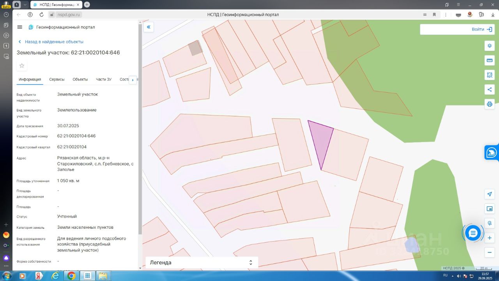Expand the Легенда panel
499x281 pixels.
[202, 263]
